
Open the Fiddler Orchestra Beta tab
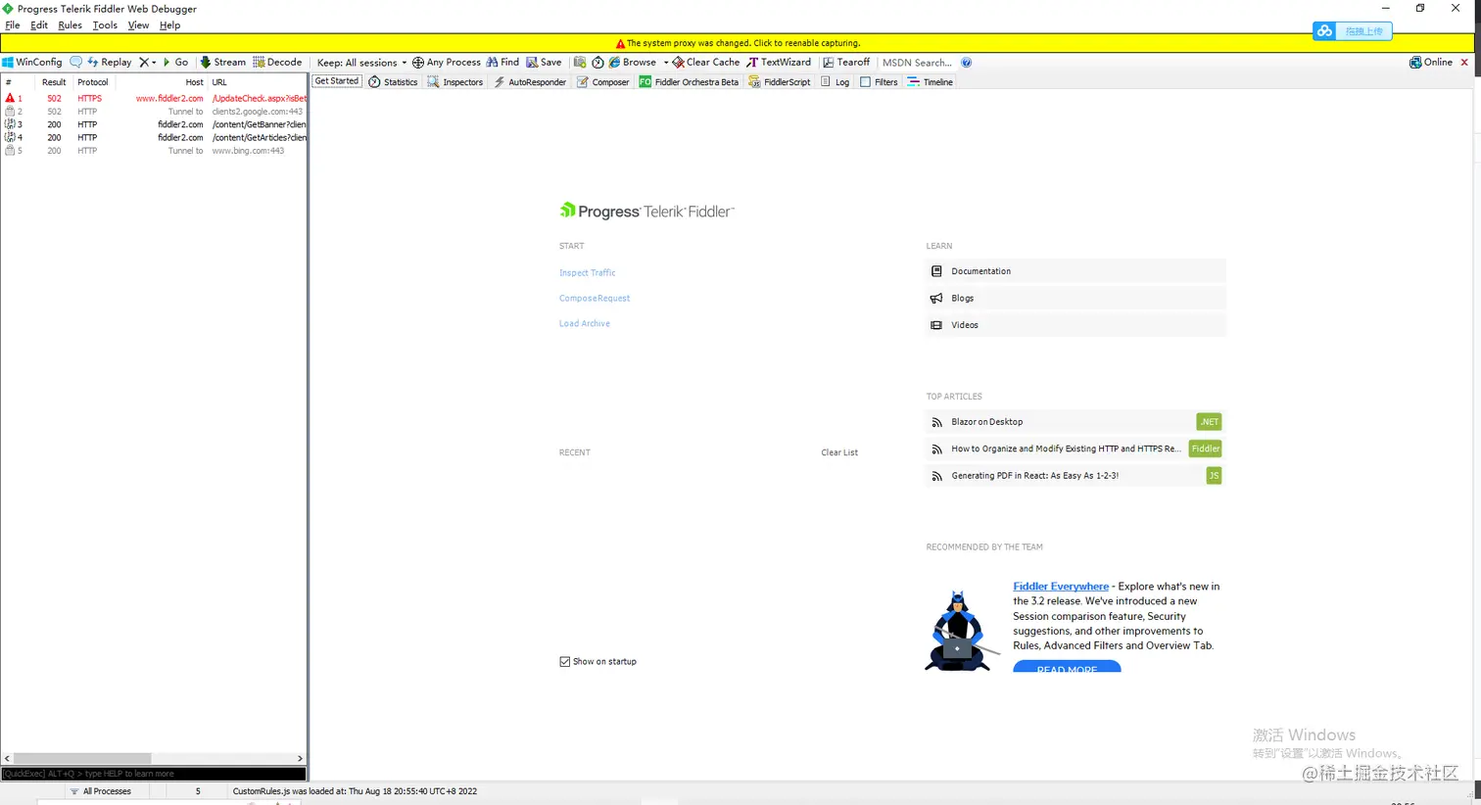click(x=689, y=82)
